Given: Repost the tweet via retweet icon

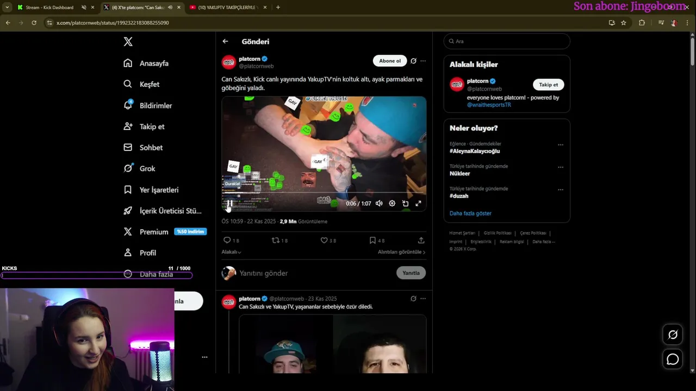Looking at the screenshot, I should [x=279, y=240].
